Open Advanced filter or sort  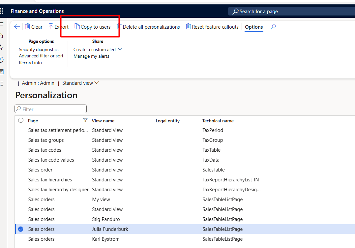(41, 56)
